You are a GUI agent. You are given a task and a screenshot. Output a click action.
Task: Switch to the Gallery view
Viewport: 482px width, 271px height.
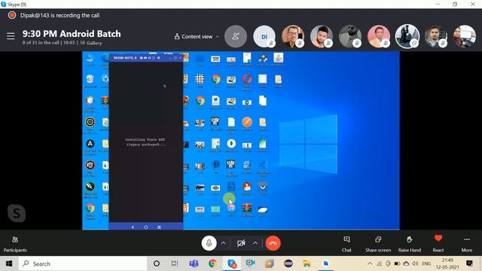pyautogui.click(x=91, y=43)
